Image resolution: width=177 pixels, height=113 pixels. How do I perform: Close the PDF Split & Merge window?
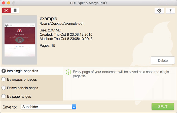[x=4, y=3]
